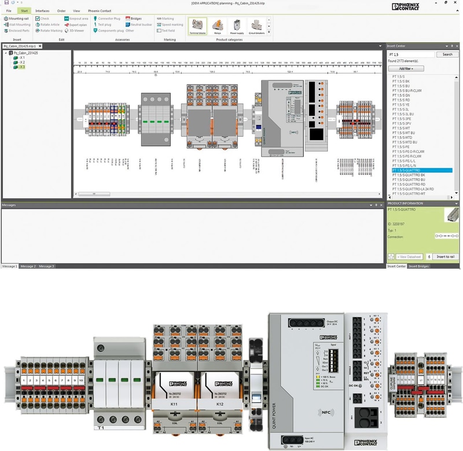Open the Phoenix Contact ribbon tab
The image size is (463, 451).
100,11
